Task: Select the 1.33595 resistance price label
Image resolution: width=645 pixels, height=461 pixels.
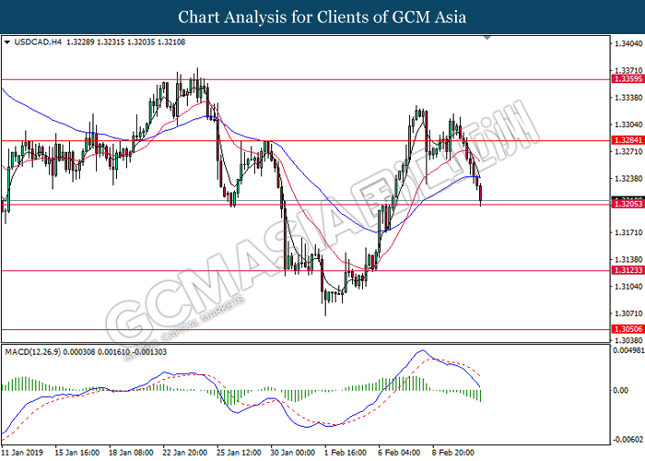Action: [x=628, y=79]
